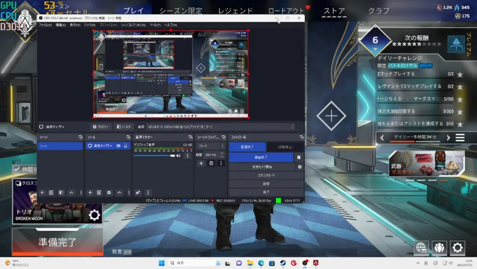Open the ファイル(F) menu
The width and height of the screenshot is (477, 269).
click(x=45, y=25)
